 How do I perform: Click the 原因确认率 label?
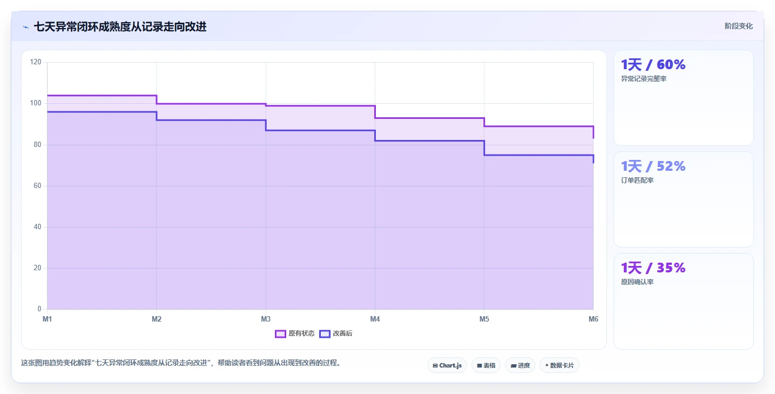tap(637, 282)
